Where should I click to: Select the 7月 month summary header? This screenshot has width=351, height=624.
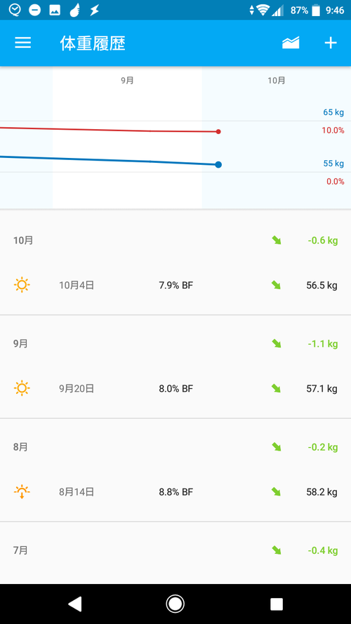coord(175,550)
